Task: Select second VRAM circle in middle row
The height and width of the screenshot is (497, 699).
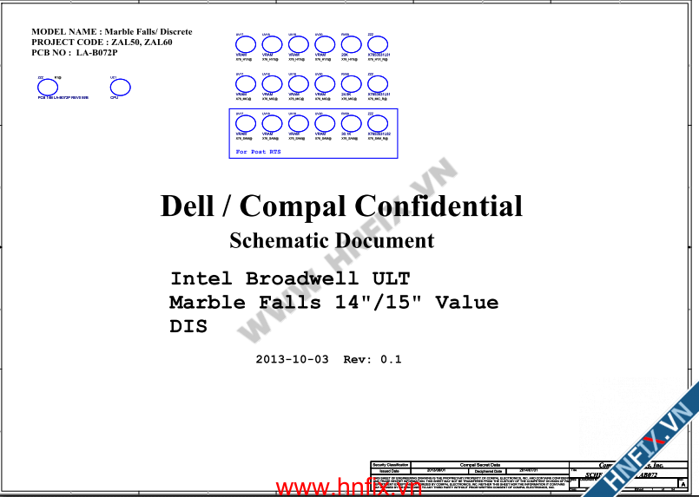Action: (273, 84)
